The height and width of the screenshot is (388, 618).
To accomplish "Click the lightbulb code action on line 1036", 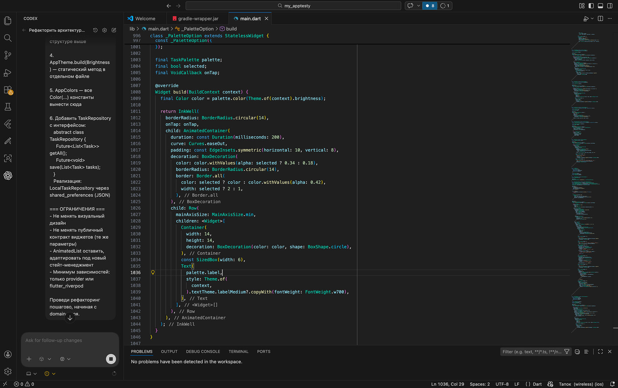I will click(153, 272).
